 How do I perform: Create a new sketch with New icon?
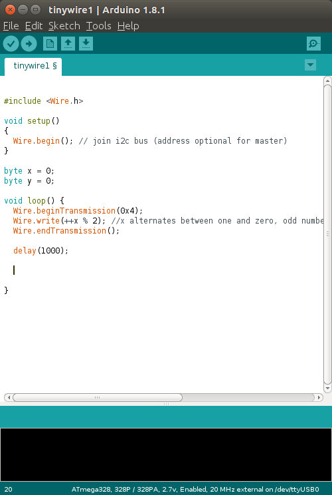50,43
